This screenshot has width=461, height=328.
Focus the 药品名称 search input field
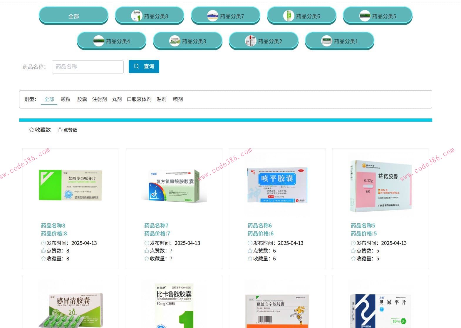pyautogui.click(x=88, y=67)
